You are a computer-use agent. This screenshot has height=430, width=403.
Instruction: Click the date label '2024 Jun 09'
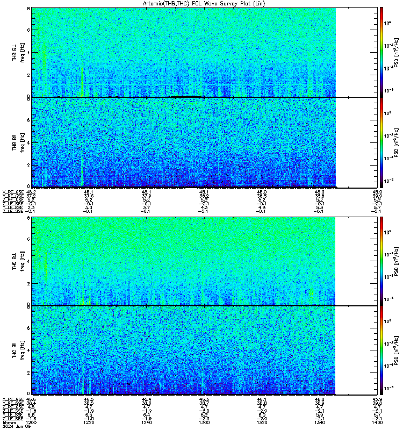17,426
